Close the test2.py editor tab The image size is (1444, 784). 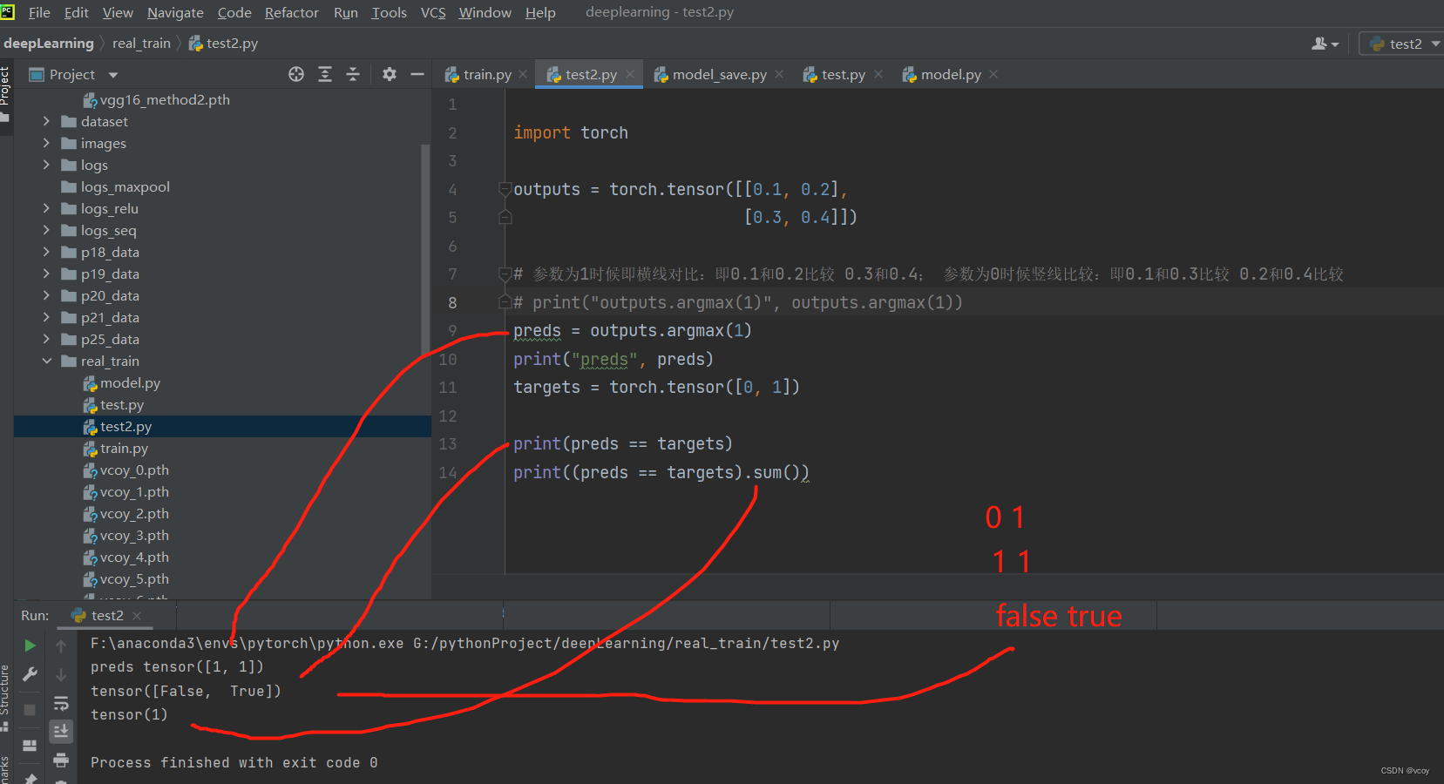[x=630, y=74]
